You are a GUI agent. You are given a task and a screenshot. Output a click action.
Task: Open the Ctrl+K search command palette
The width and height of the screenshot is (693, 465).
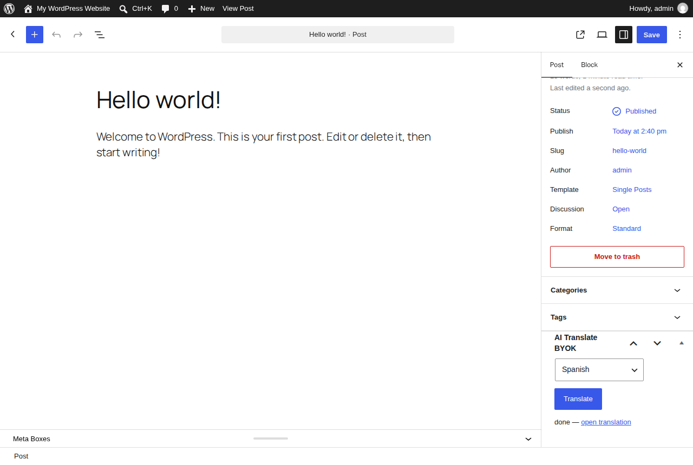pos(135,9)
